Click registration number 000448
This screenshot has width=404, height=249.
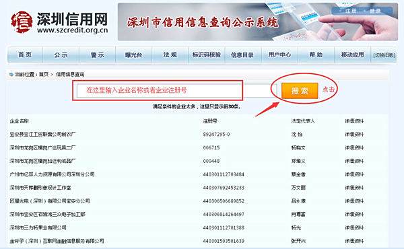point(211,162)
